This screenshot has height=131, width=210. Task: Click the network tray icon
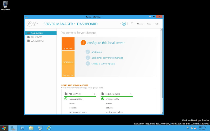click(x=192, y=128)
